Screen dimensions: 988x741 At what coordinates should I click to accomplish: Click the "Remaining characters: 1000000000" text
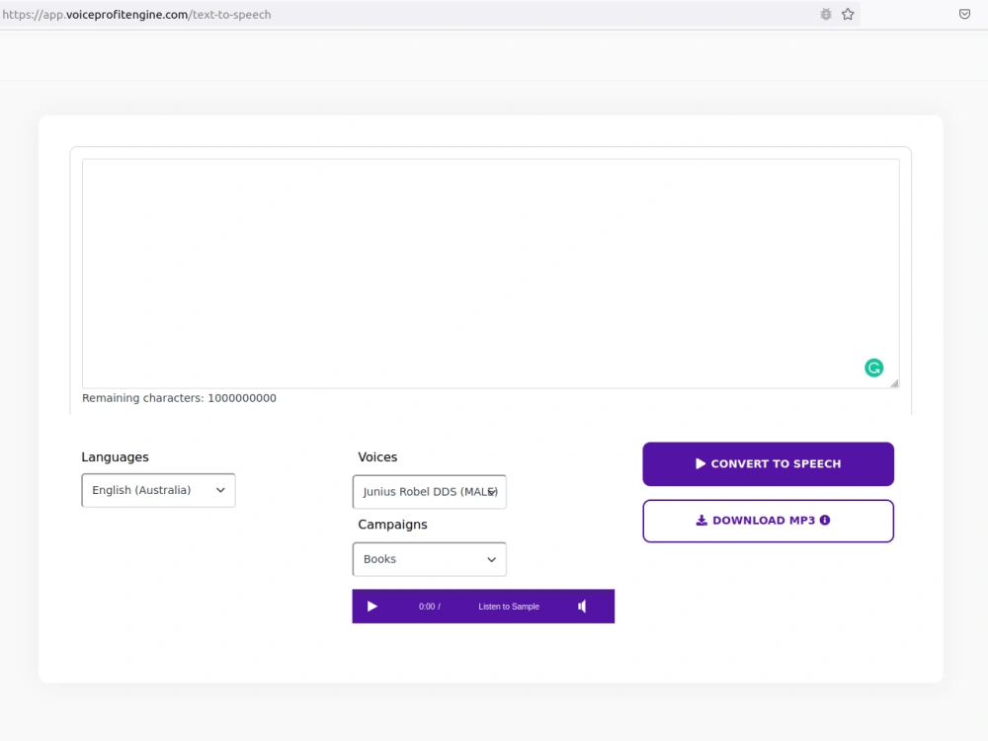[x=179, y=398]
